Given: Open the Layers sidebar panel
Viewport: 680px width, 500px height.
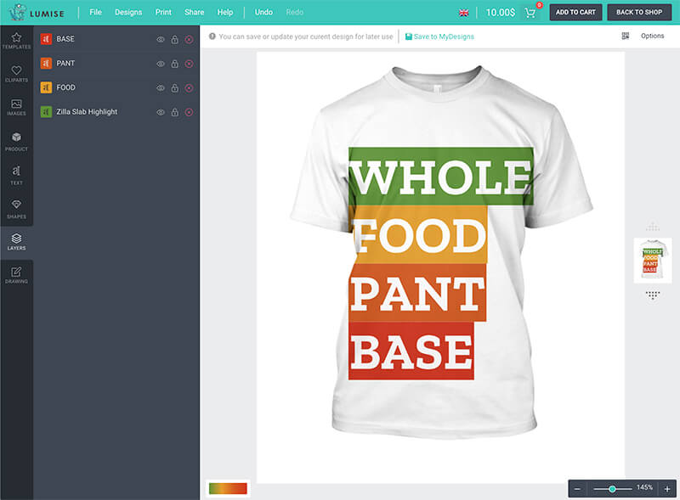Looking at the screenshot, I should point(16,242).
